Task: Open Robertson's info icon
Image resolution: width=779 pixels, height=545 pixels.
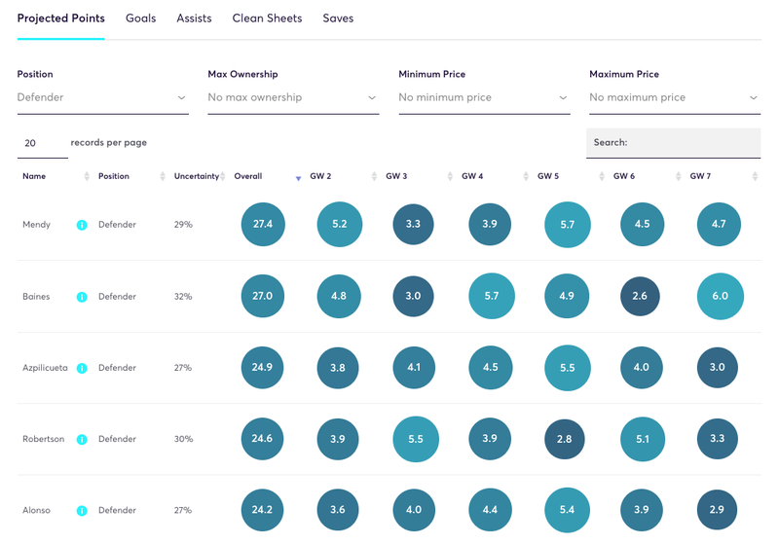Action: click(82, 439)
